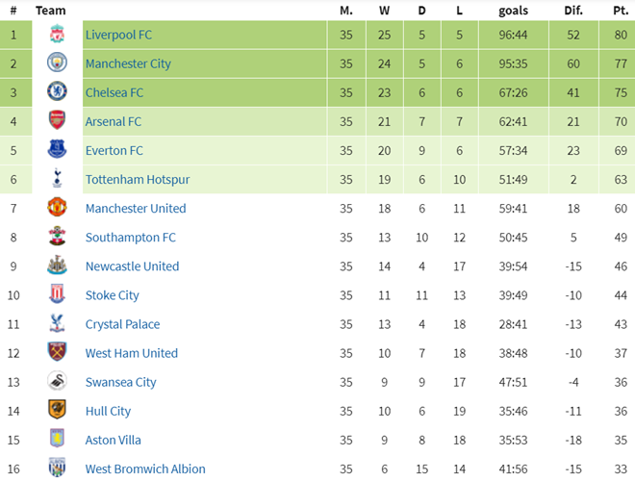This screenshot has height=481, width=635.
Task: Open the Swansea City team link
Action: tap(120, 382)
